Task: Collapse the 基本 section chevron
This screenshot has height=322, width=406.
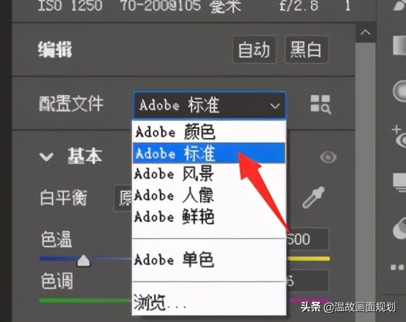Action: click(x=46, y=156)
